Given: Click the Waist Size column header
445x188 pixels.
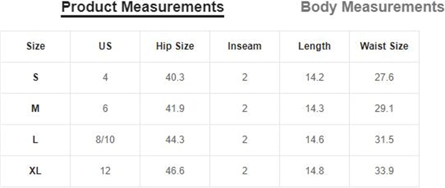Looking at the screenshot, I should click(384, 46).
